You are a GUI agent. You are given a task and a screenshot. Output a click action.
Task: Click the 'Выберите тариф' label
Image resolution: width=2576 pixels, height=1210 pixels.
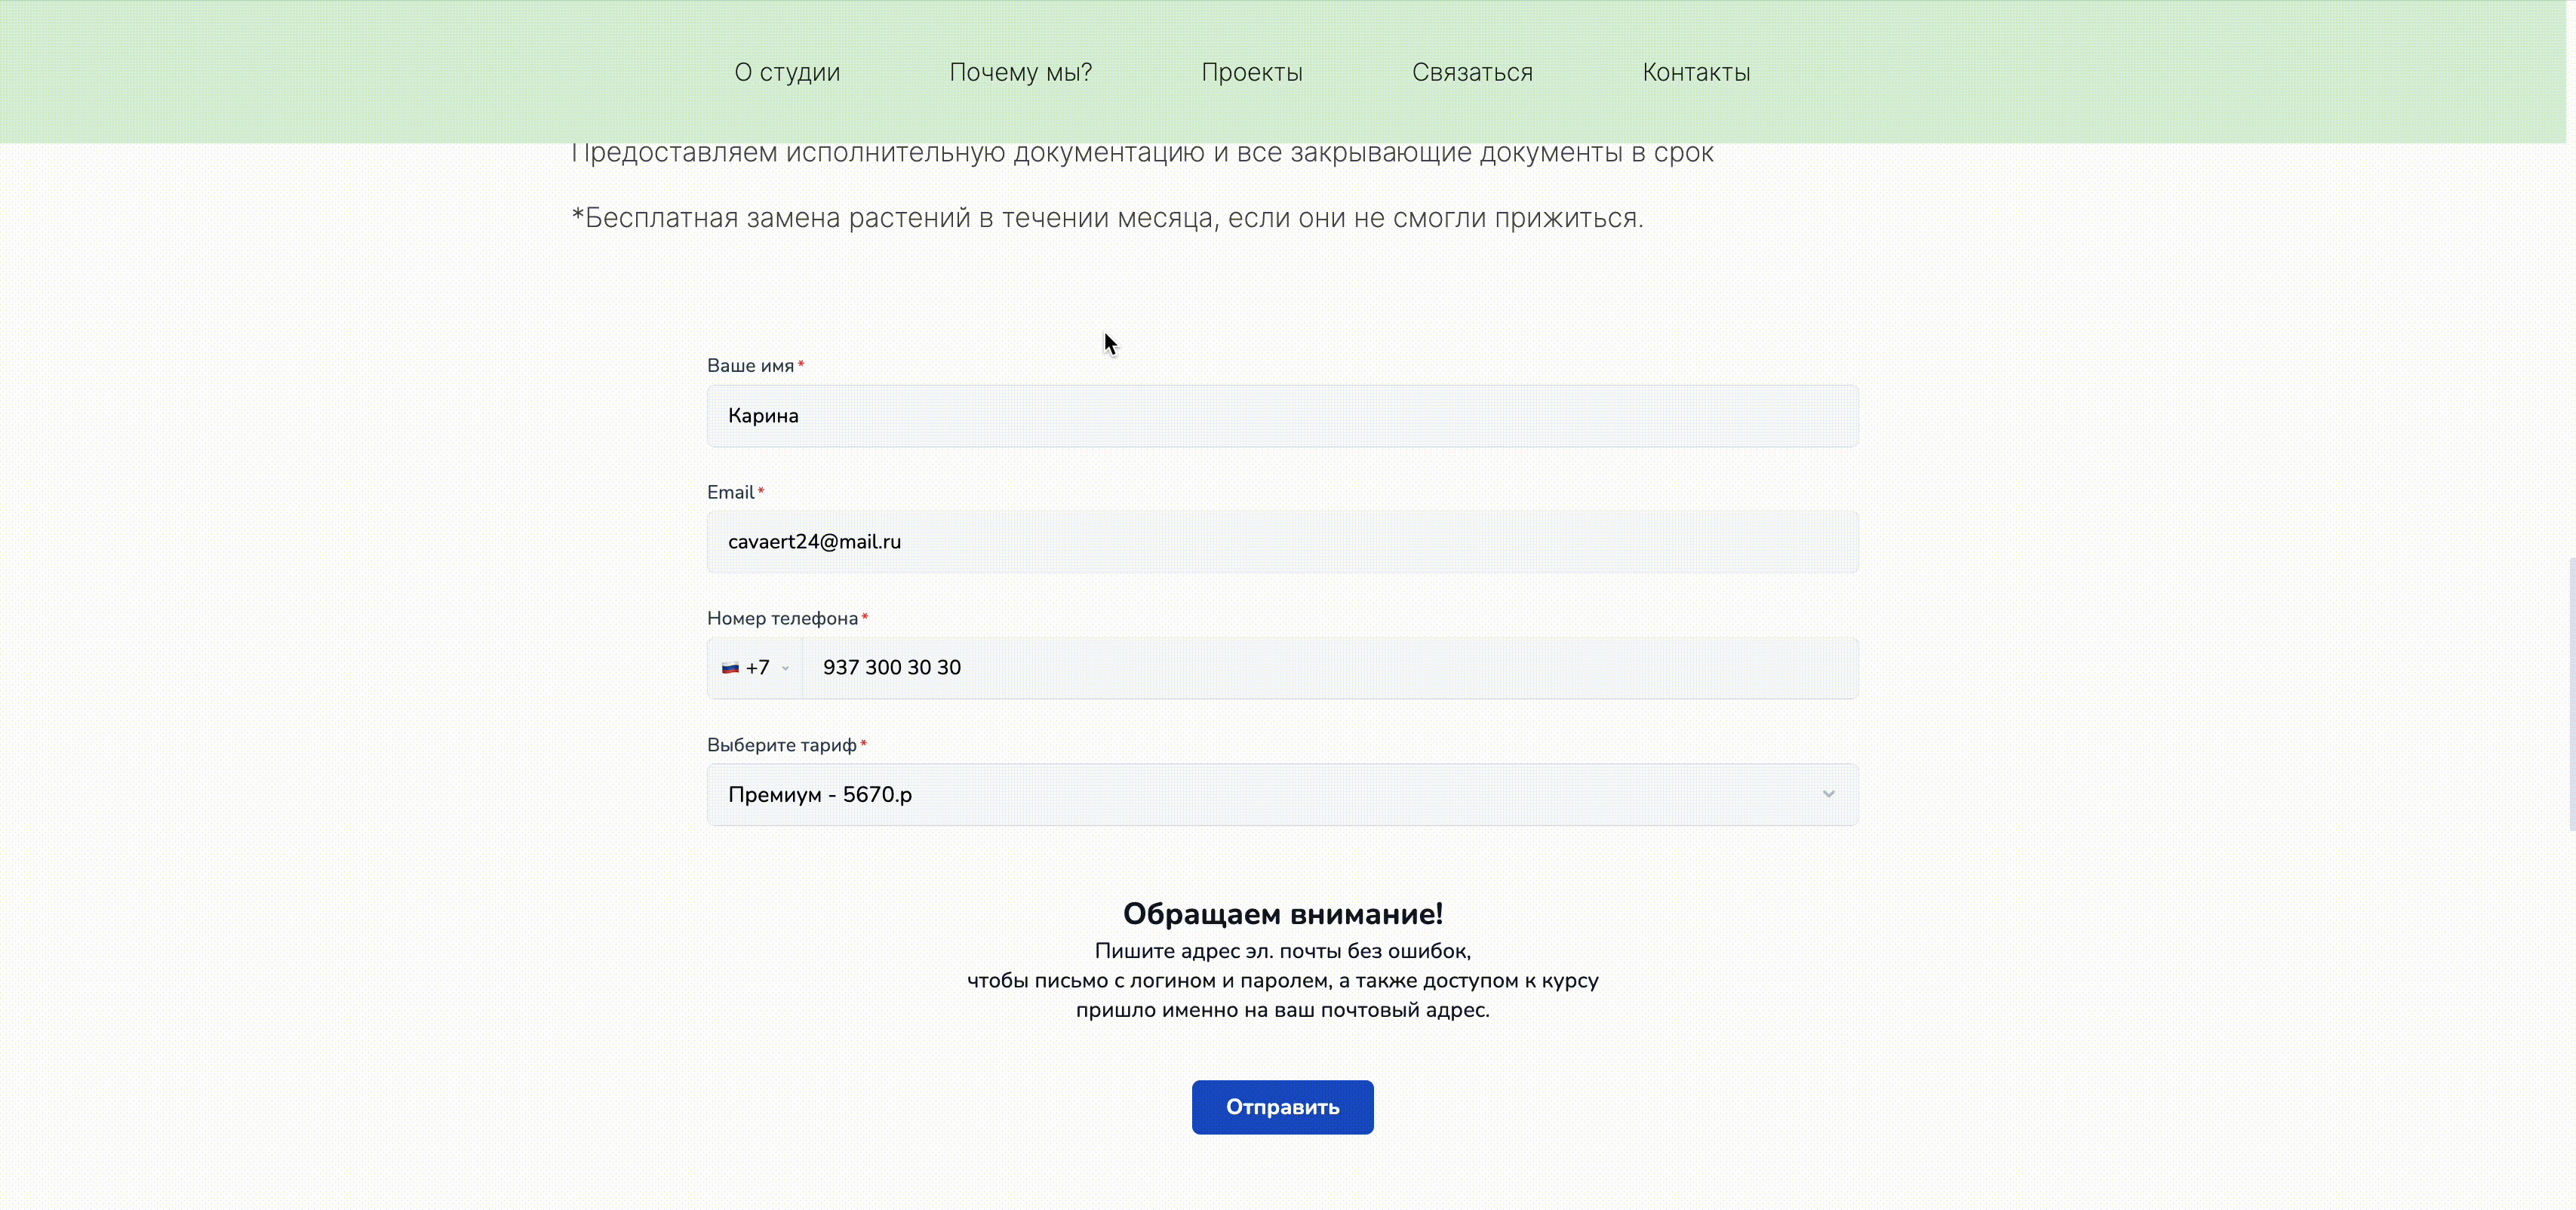[781, 745]
